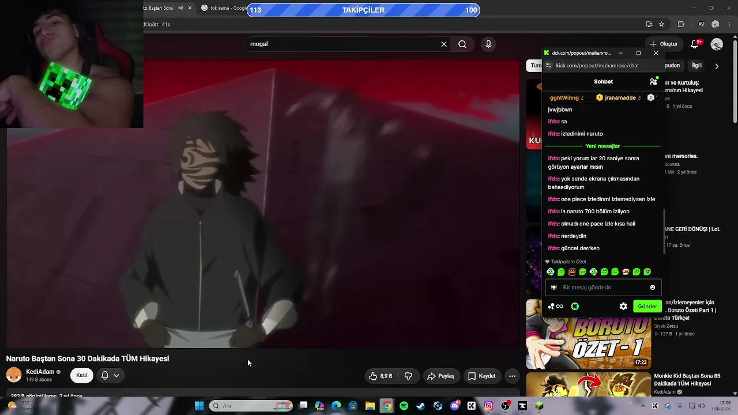Open the Microsoft Store from the taskbar
Screen dimensions: 738x415
(x=353, y=406)
